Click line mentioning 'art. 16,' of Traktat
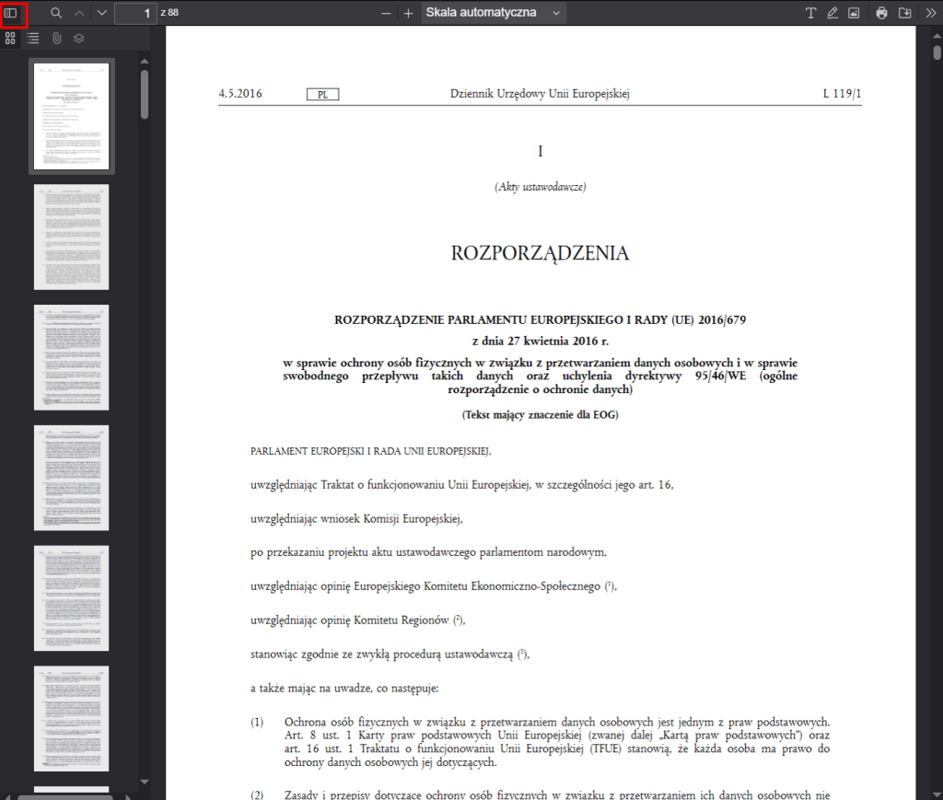 click(x=462, y=485)
